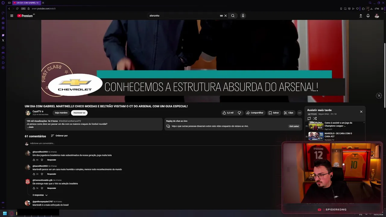
Task: Close the Assistir mais tarde playlist panel
Action: (361, 112)
